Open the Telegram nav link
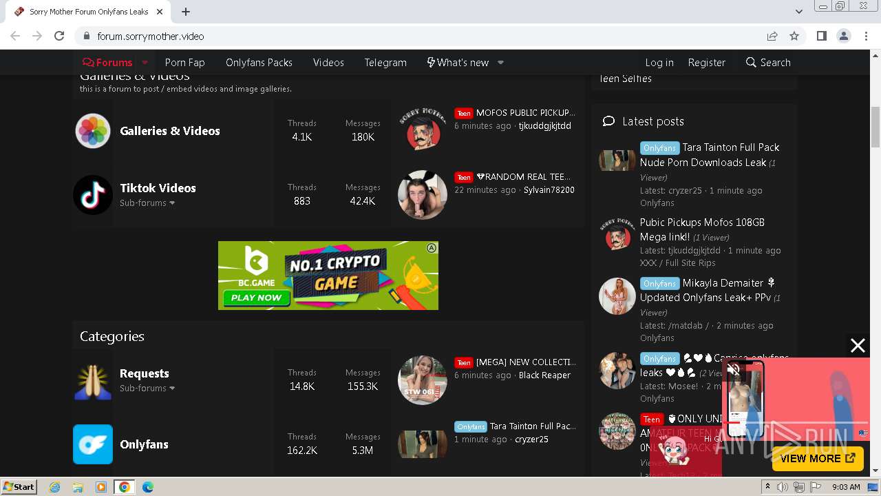The width and height of the screenshot is (881, 496). pyautogui.click(x=385, y=62)
